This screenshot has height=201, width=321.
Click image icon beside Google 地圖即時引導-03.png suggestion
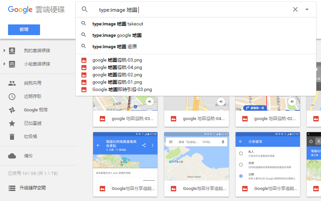coord(84,90)
